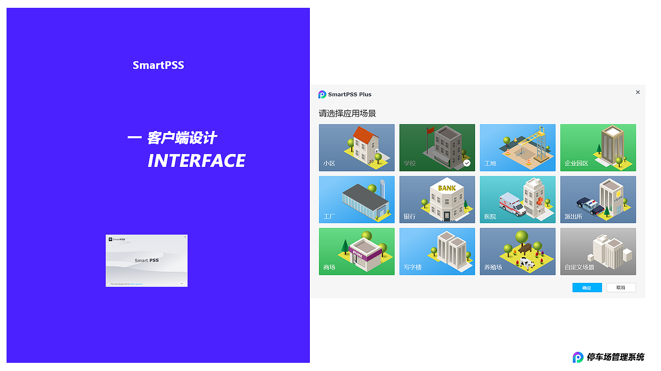Open the software agreement link

[136, 284]
